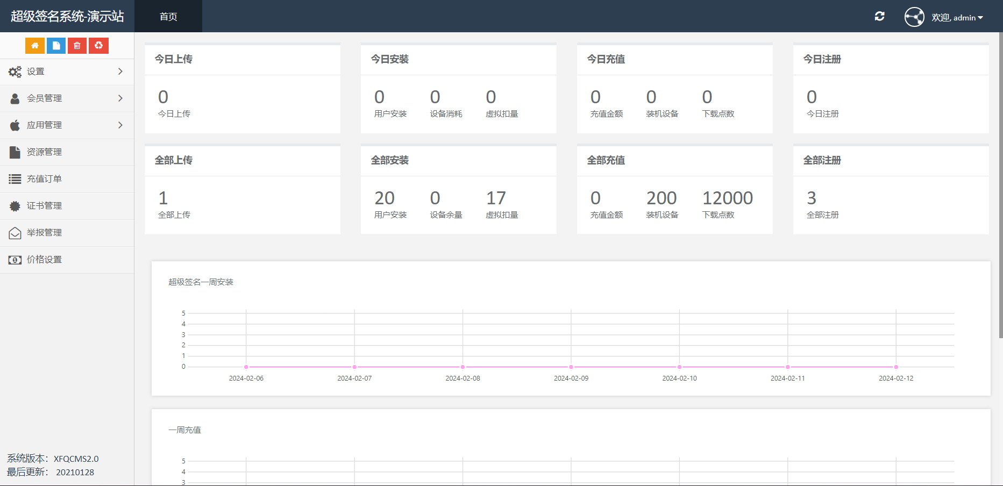Expand the 会员管理 menu chevron
This screenshot has height=486, width=1003.
(120, 98)
